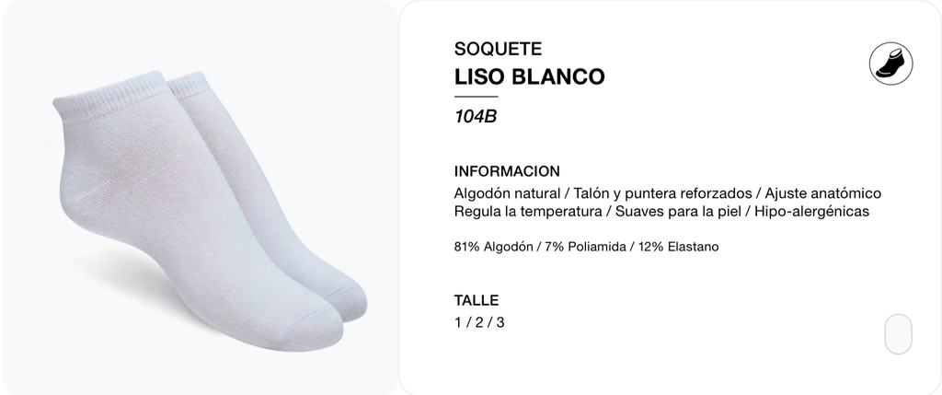
Task: Click the 81% Algodón composition value
Action: click(493, 247)
